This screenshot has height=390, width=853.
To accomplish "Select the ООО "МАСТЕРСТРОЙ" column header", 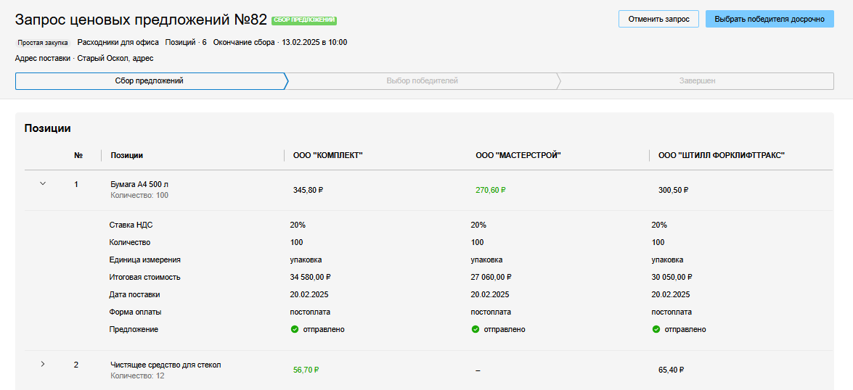I will 518,155.
